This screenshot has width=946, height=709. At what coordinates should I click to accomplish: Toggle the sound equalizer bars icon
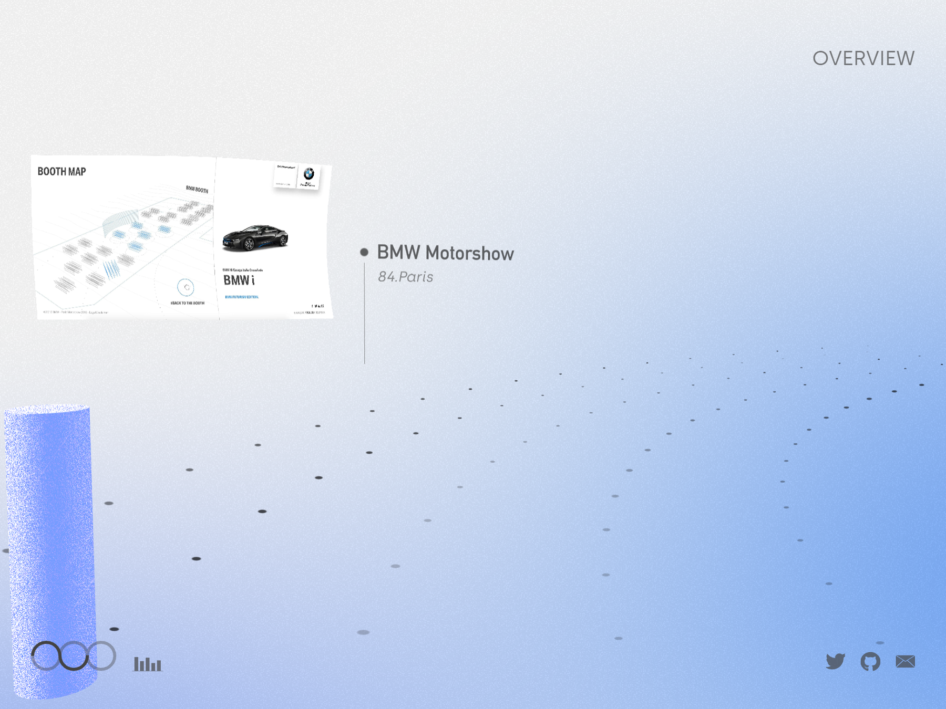point(148,664)
